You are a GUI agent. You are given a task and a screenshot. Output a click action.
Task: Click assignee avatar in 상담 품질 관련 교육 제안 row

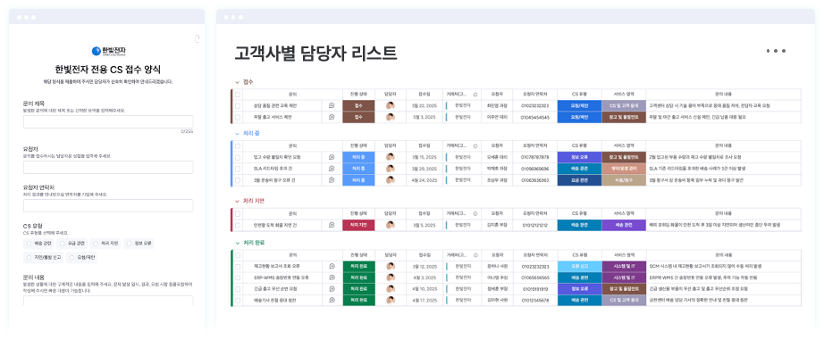(x=390, y=105)
